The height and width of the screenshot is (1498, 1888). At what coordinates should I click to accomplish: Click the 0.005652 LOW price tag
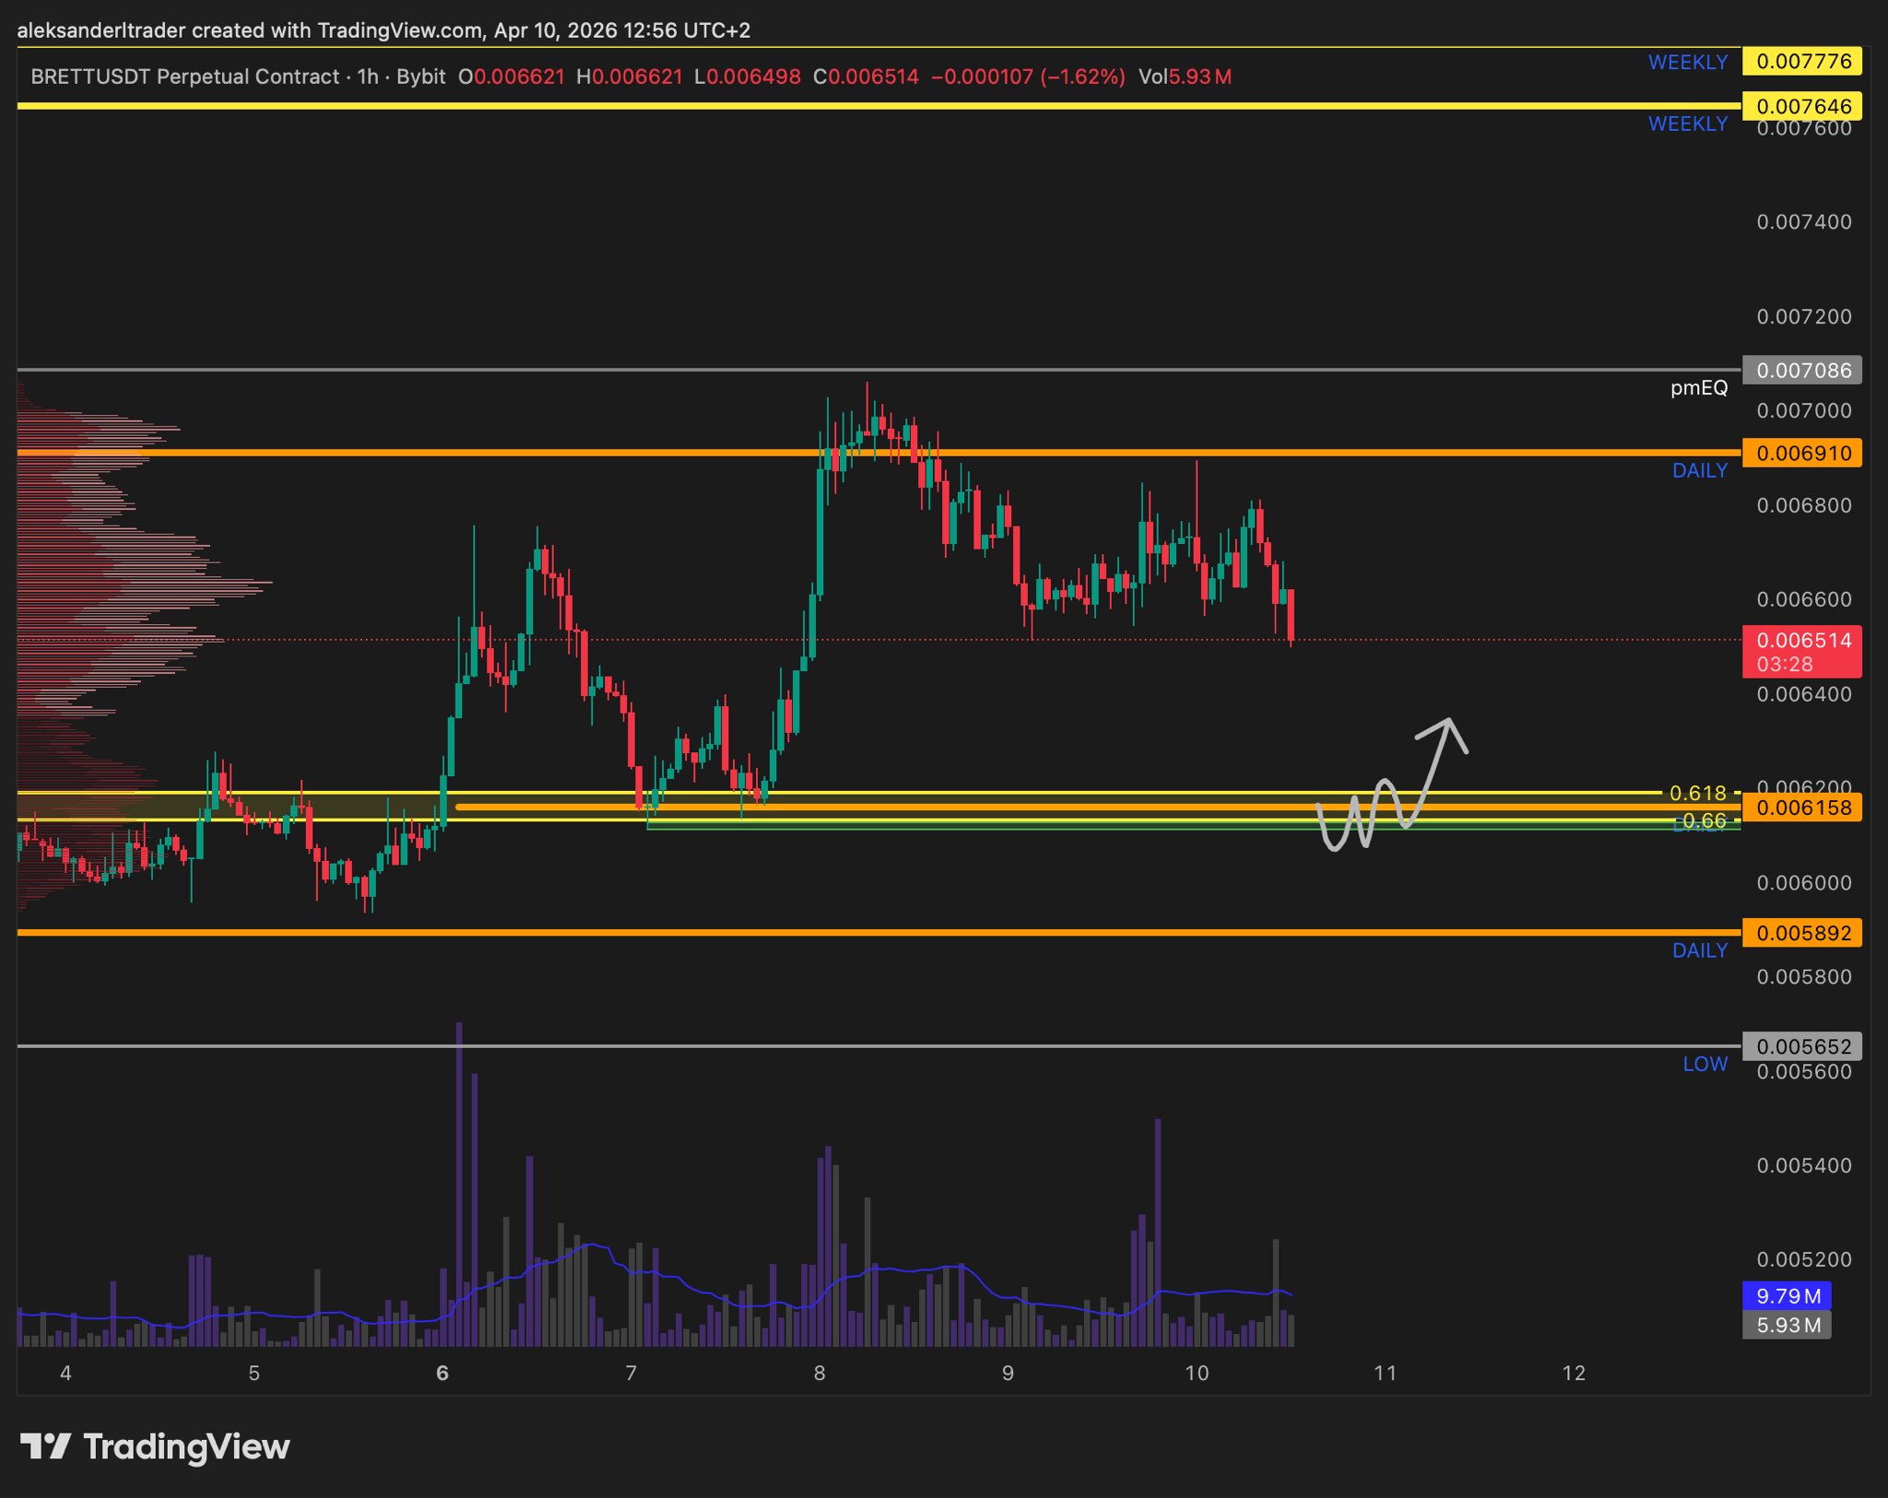[1802, 1046]
